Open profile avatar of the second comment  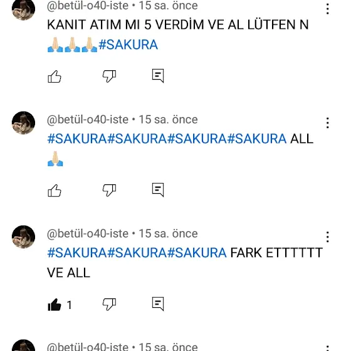tap(24, 123)
